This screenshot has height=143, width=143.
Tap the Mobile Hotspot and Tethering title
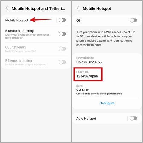[x=38, y=8]
